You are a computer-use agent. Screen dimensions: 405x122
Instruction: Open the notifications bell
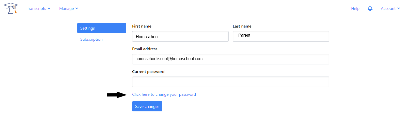pos(370,8)
